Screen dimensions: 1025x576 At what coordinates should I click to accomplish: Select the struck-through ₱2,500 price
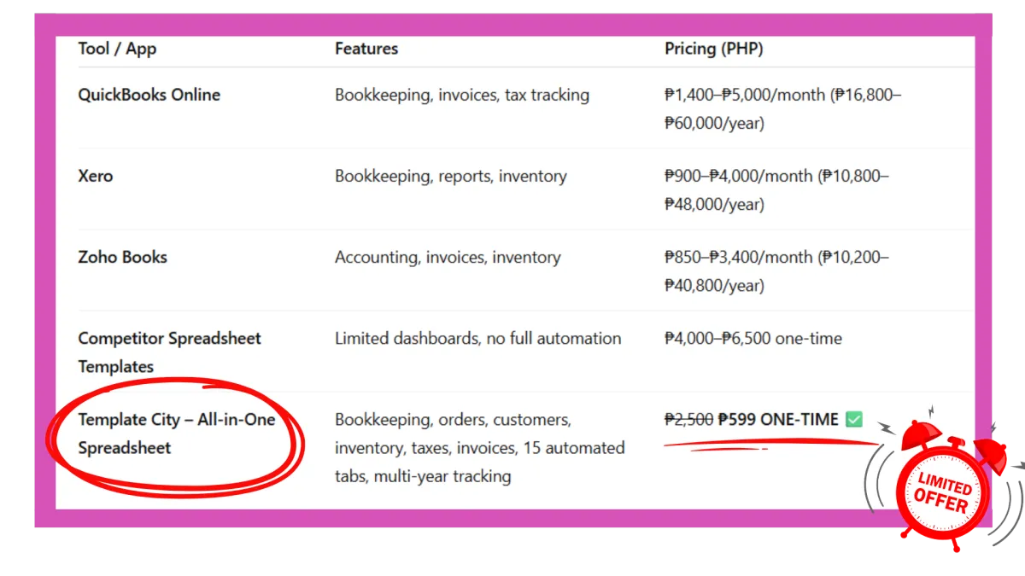click(688, 419)
